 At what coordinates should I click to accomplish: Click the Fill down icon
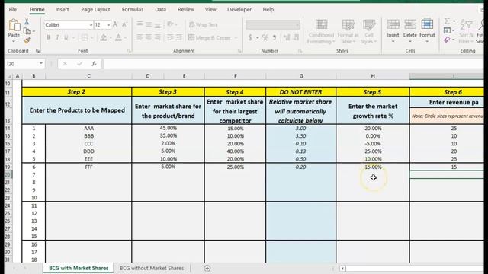(447, 30)
